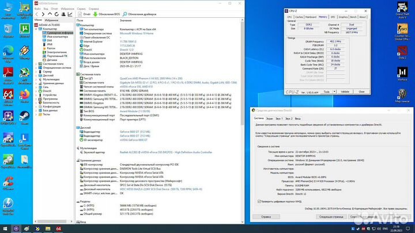This screenshot has height=233, width=415.
Task: Click the up-level arrow in AIDA64 toolbar
Action: click(50, 14)
